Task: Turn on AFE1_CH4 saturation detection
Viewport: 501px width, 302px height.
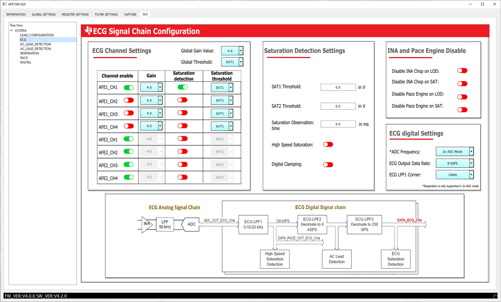Action: pyautogui.click(x=183, y=125)
